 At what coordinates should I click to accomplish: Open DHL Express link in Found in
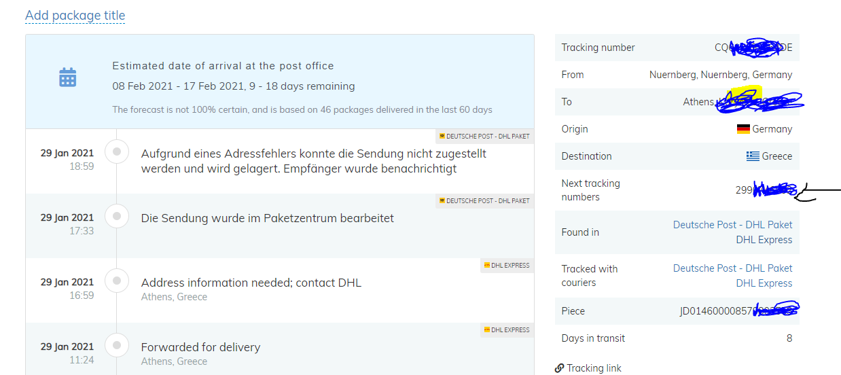764,240
